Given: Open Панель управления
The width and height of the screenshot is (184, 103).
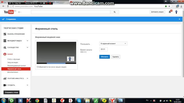Looking at the screenshot, I should click(x=16, y=34).
